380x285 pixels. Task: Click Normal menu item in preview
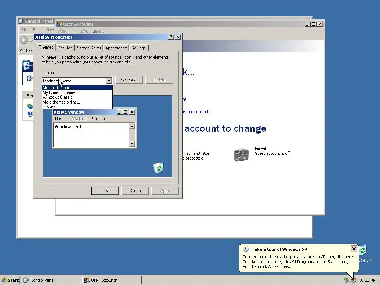61,119
